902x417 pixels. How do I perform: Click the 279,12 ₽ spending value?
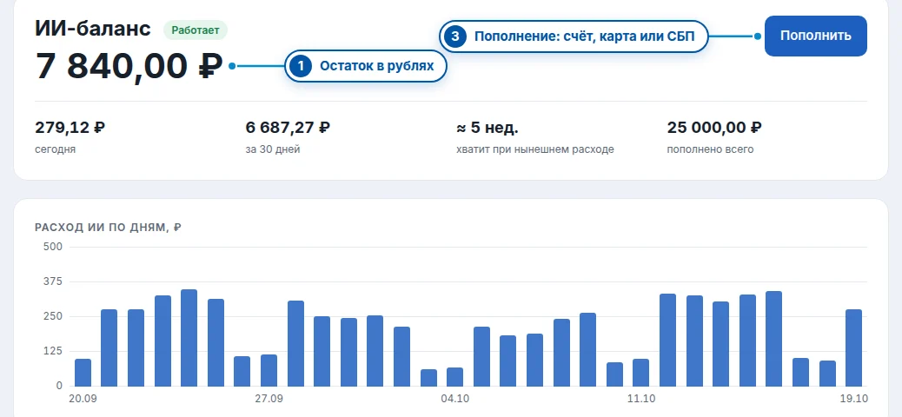(70, 127)
